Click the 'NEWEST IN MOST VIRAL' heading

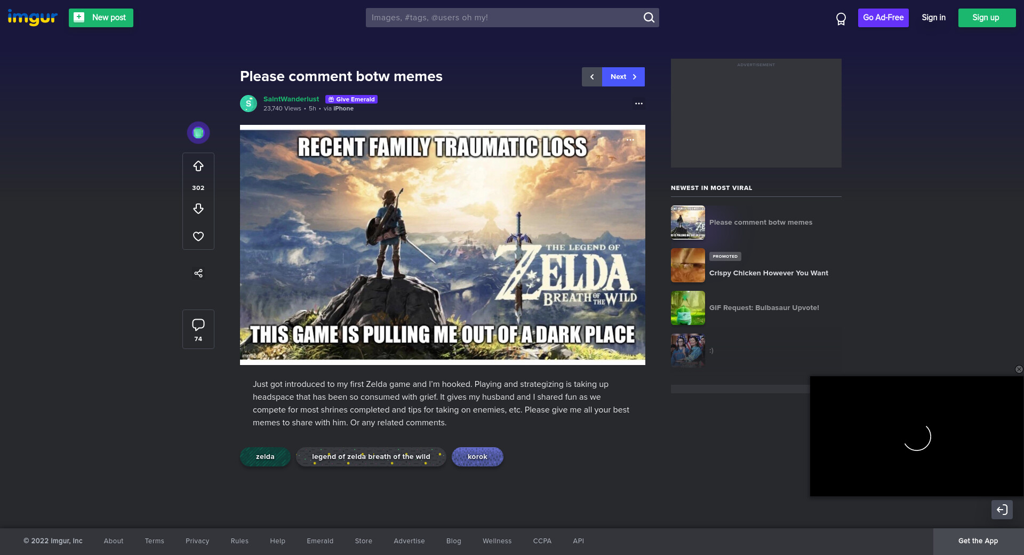point(711,188)
